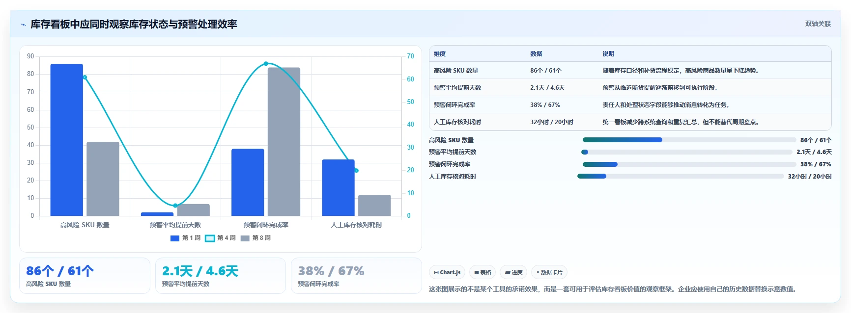Screen dimensions: 851x313
Task: Select the Chart.js chip
Action: tap(447, 272)
